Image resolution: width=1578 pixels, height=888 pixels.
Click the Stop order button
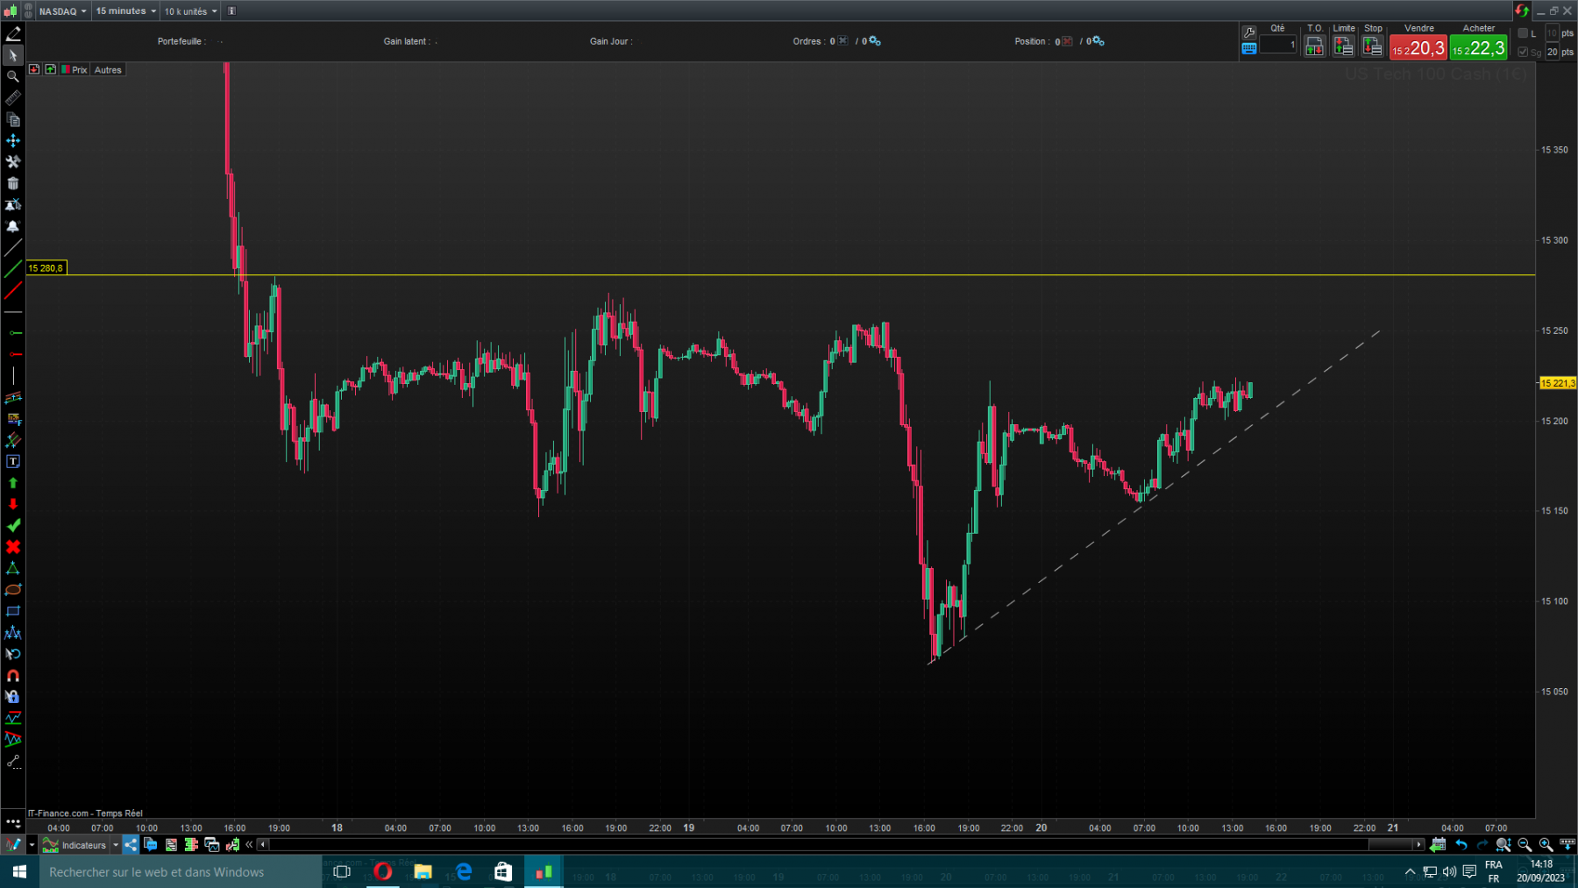(x=1373, y=46)
